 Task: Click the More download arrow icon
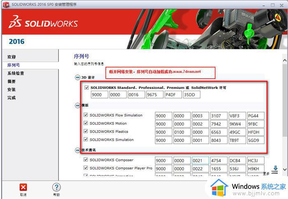point(275,170)
